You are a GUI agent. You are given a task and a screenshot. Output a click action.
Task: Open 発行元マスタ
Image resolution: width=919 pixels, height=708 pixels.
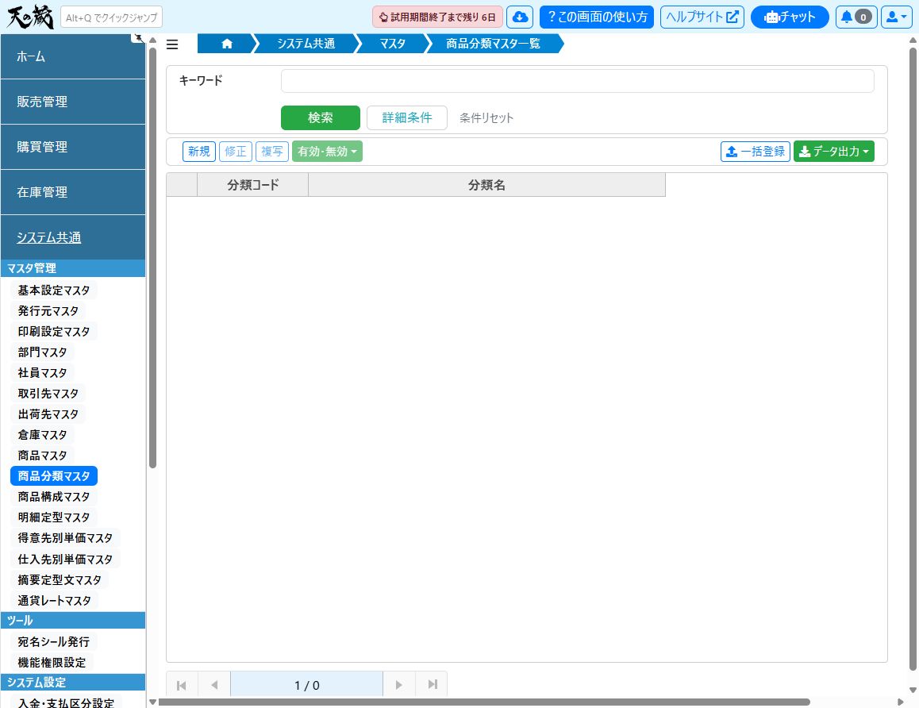coord(48,310)
